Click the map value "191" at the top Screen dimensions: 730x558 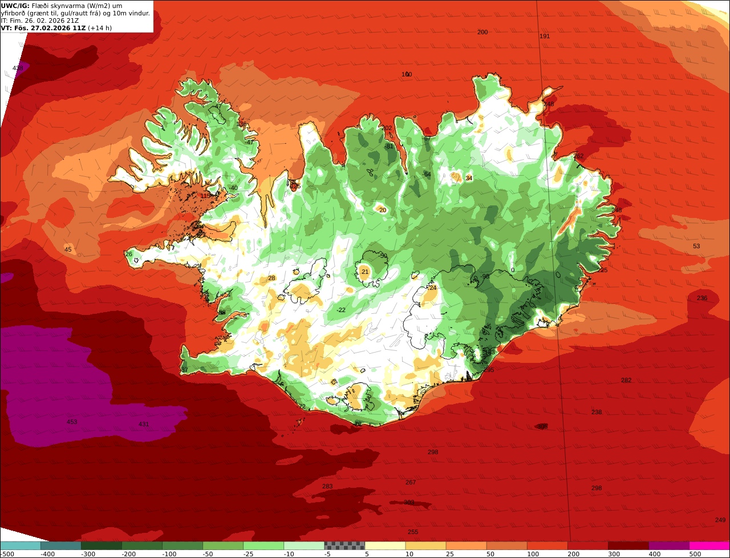pyautogui.click(x=545, y=37)
